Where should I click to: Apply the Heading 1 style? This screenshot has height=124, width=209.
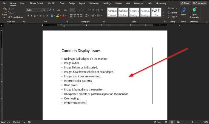[134, 12]
